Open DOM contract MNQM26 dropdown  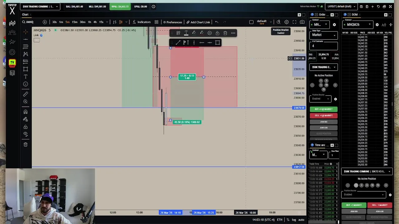point(358,25)
